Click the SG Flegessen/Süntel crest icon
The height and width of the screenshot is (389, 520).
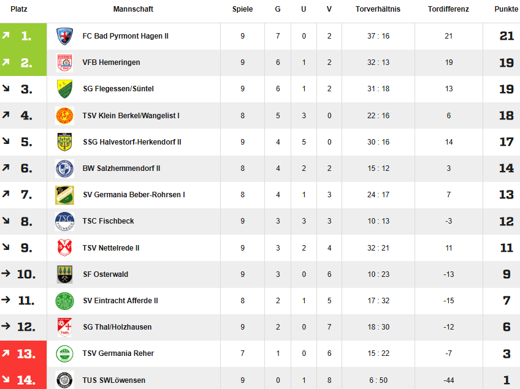[64, 89]
